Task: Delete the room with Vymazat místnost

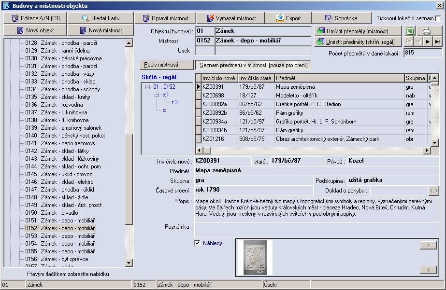Action: [230, 18]
